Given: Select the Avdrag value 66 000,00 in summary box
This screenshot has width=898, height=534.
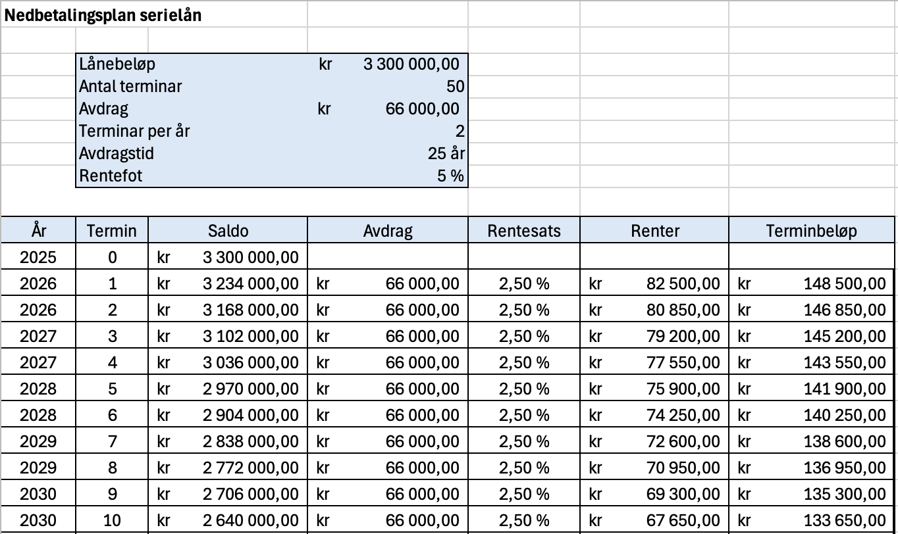Looking at the screenshot, I should tap(388, 109).
